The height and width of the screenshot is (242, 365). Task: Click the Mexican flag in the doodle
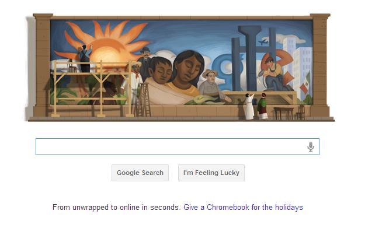click(305, 84)
